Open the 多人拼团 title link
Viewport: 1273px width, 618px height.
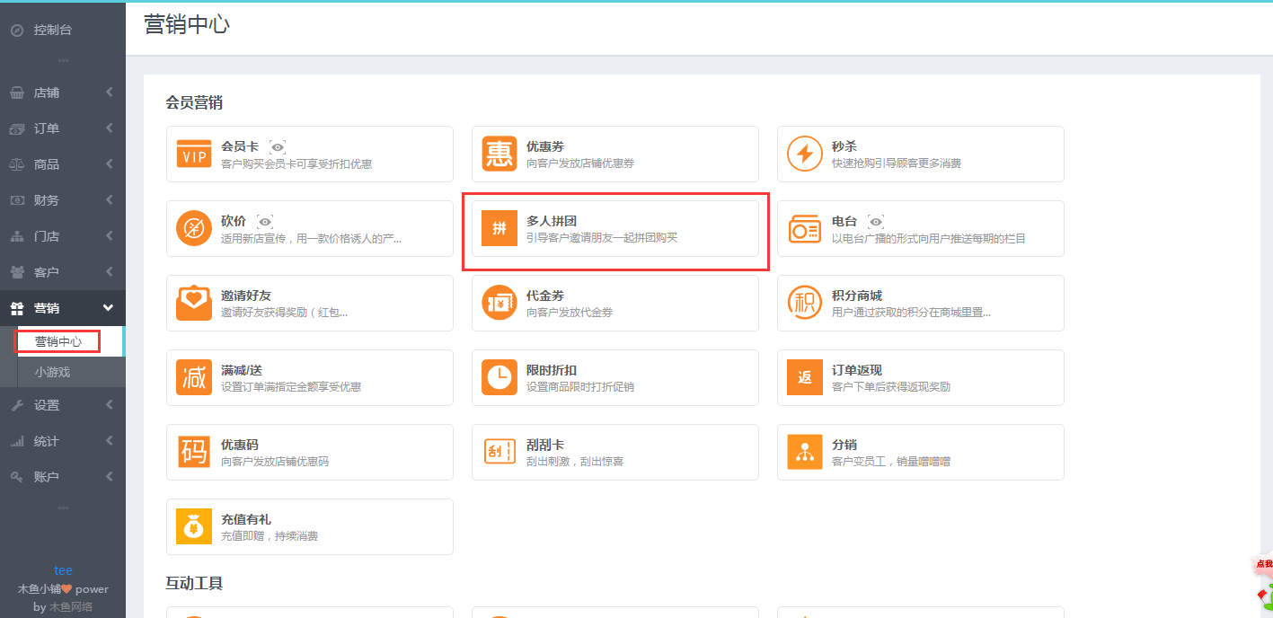pos(552,221)
